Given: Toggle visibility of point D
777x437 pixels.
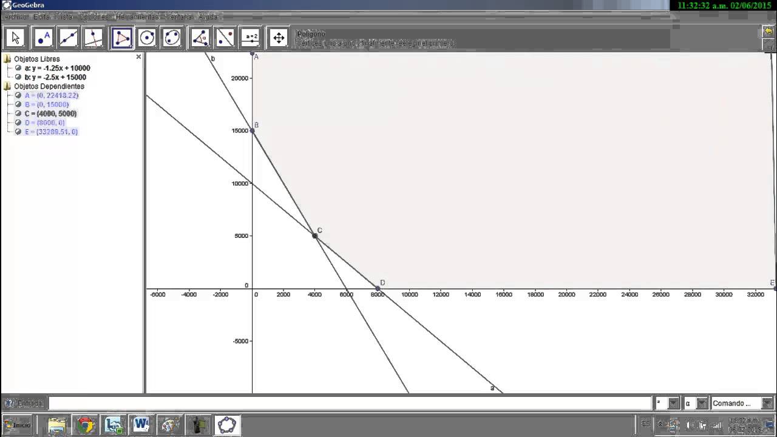Looking at the screenshot, I should pyautogui.click(x=18, y=123).
